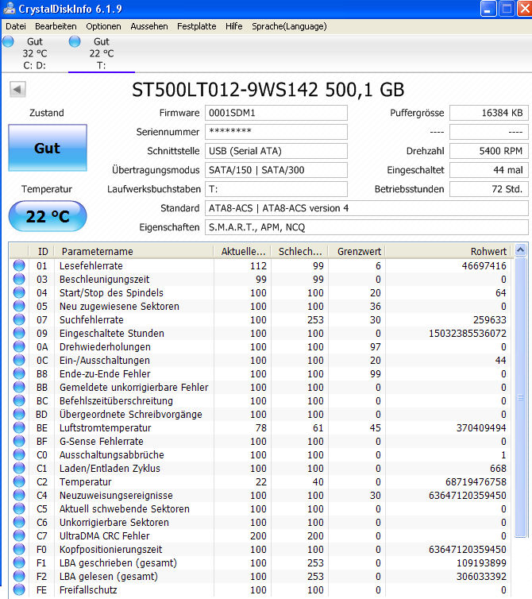Select the T: disk status orb

pyautogui.click(x=75, y=41)
